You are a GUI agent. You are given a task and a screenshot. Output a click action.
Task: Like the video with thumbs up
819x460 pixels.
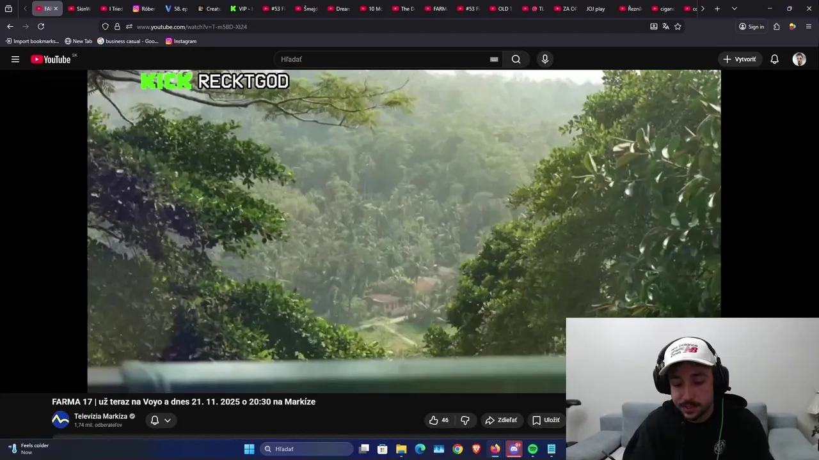(x=438, y=420)
